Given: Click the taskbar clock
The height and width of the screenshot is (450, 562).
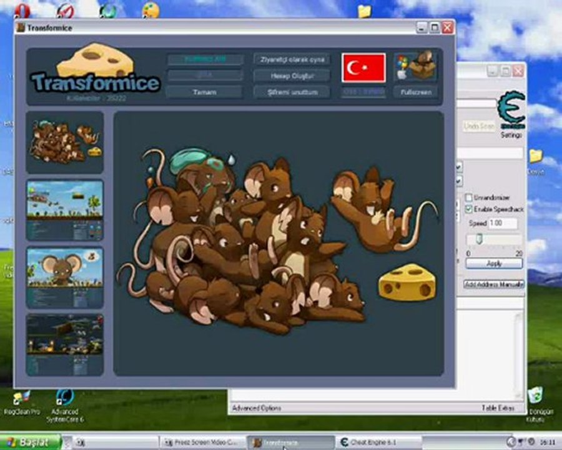Looking at the screenshot, I should (x=547, y=442).
